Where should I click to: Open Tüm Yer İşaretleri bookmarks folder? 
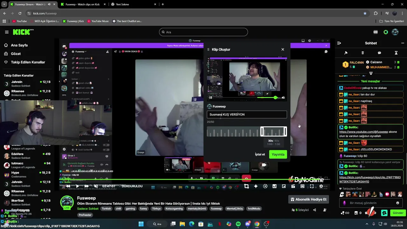tap(392, 21)
